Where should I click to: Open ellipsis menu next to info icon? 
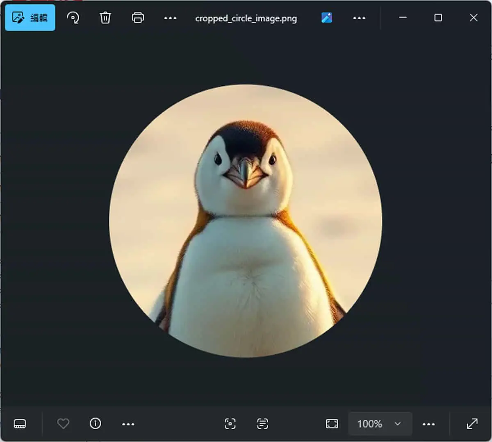point(128,424)
